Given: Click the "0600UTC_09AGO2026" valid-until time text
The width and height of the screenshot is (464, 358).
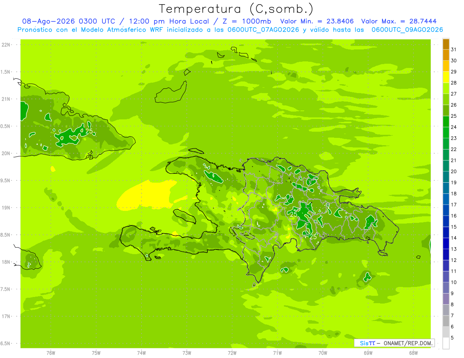Looking at the screenshot, I should 407,30.
